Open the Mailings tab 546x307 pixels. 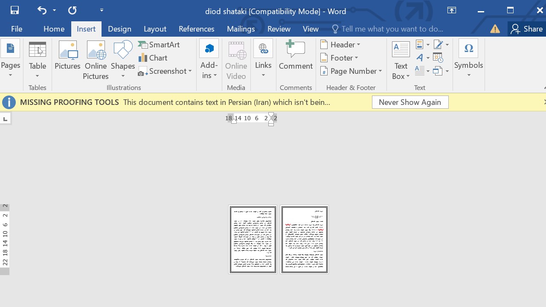241,29
